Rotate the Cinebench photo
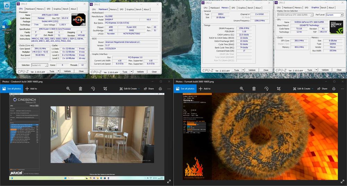The height and width of the screenshot is (186, 347). 93,89
